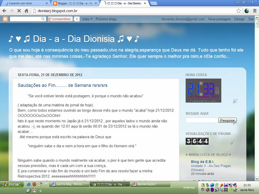This screenshot has width=259, height=194.
Task: Click the 'MINHA LISTA DE BLOGS' heading
Action: click(x=208, y=155)
